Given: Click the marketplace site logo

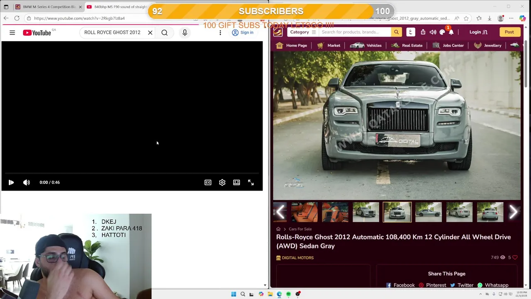Looking at the screenshot, I should click(278, 32).
